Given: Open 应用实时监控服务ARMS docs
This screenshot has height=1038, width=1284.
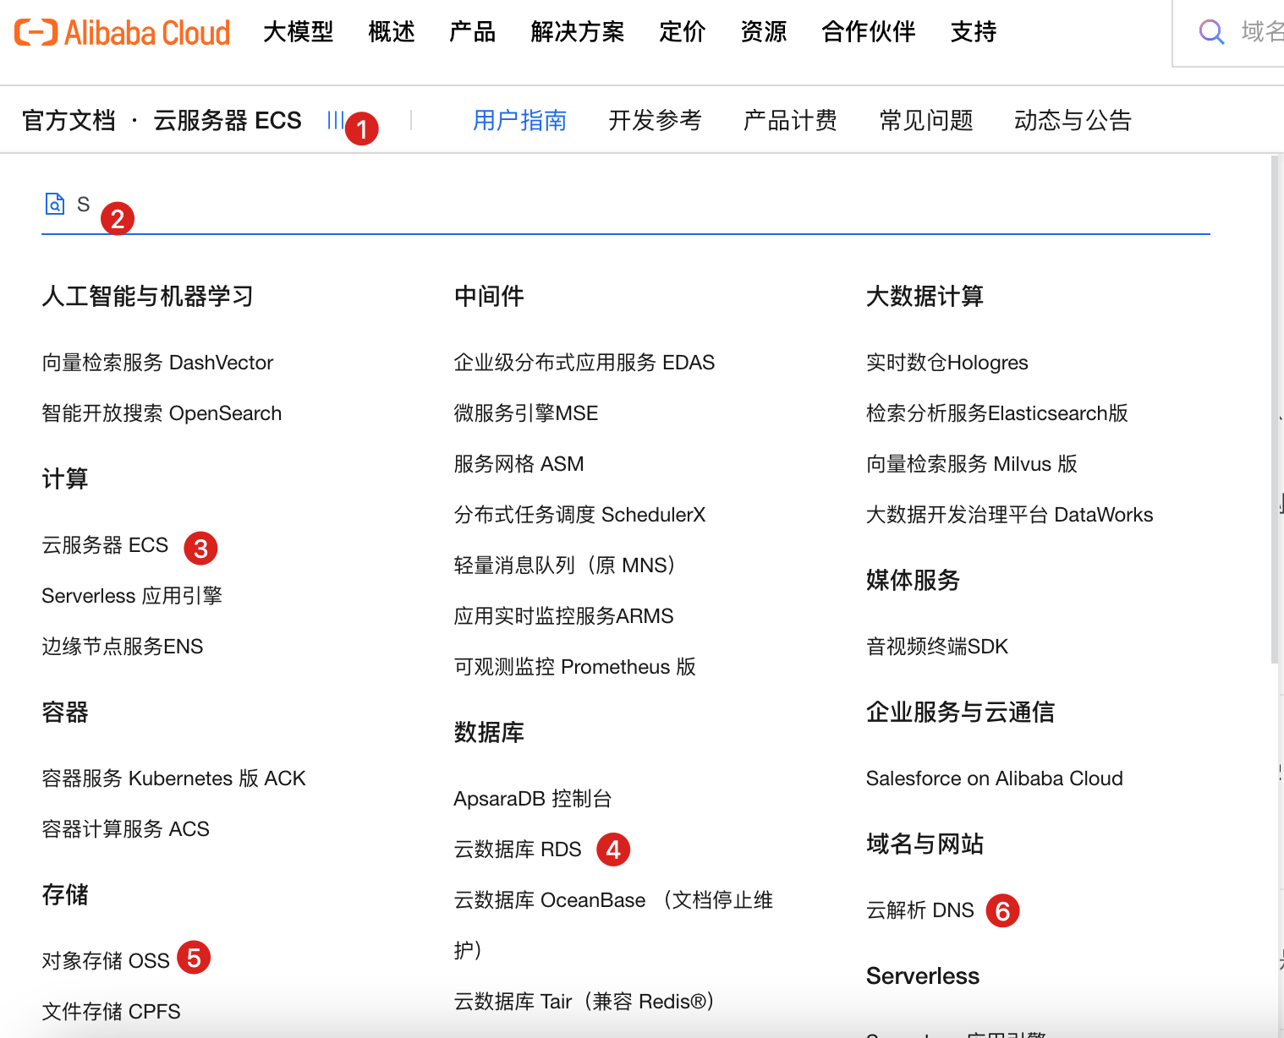Looking at the screenshot, I should pos(564,616).
